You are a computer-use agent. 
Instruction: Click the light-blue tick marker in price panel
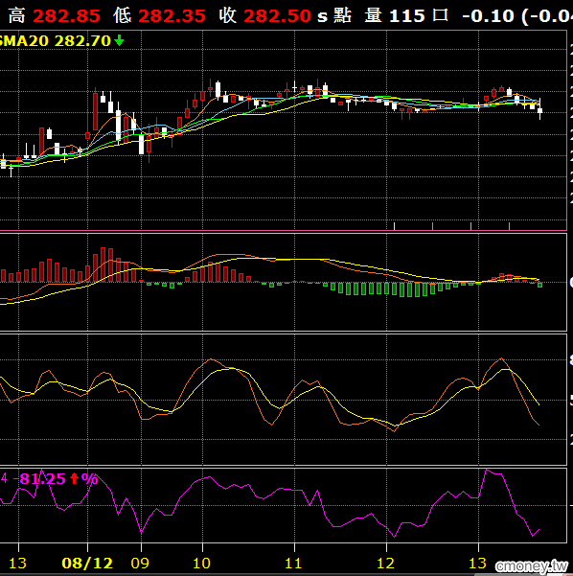pos(470,226)
